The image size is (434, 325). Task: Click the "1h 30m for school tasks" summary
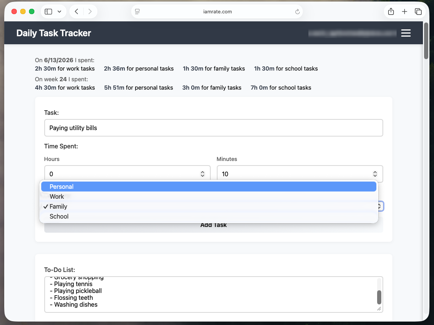point(286,69)
